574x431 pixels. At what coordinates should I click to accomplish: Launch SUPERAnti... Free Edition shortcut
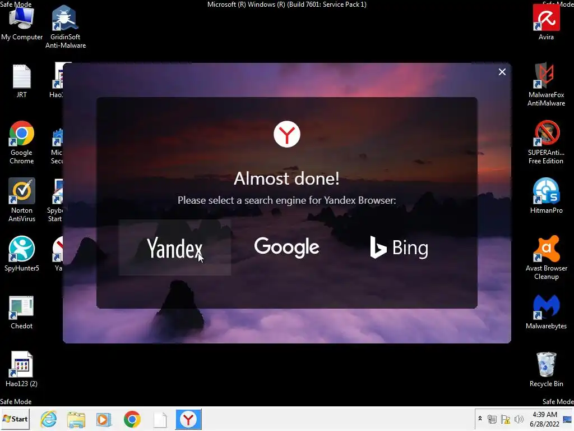pyautogui.click(x=546, y=143)
